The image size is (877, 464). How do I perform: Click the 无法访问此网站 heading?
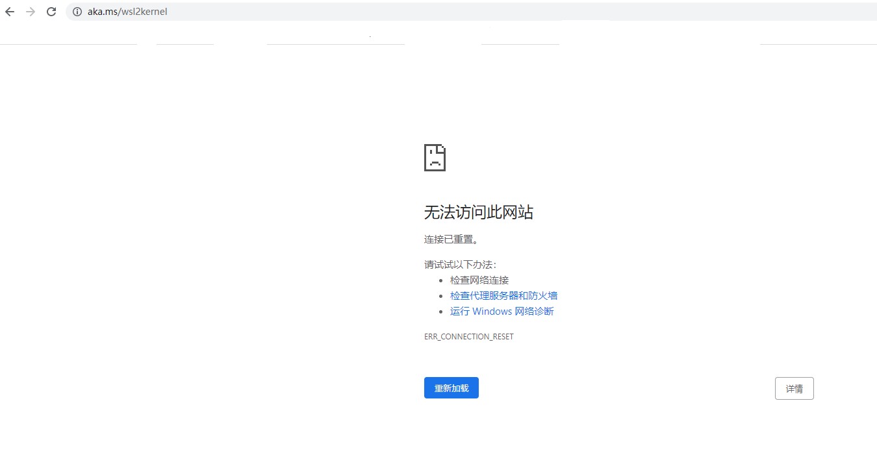tap(478, 212)
